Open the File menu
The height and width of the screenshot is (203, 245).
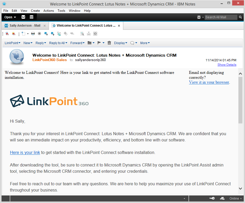coord(6,11)
